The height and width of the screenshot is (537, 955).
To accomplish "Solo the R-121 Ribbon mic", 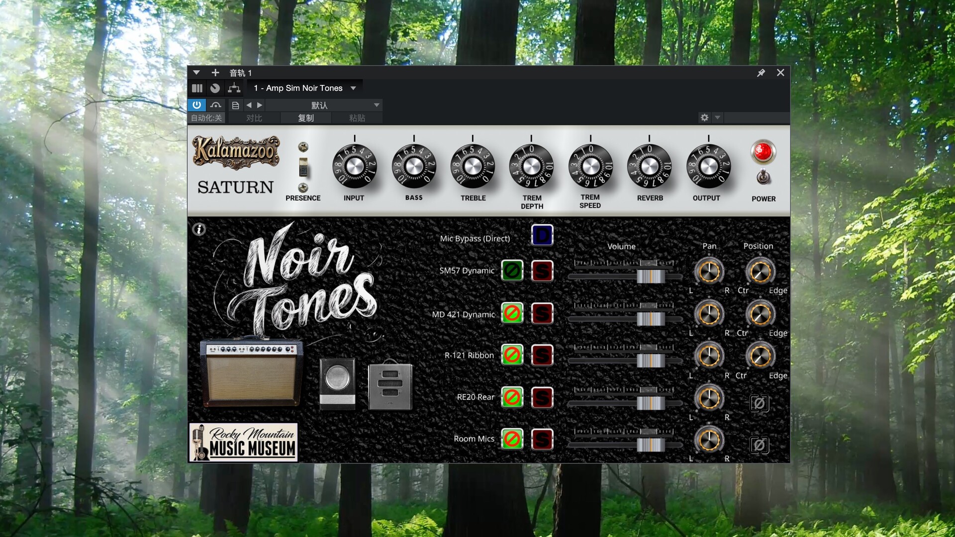I will [542, 355].
